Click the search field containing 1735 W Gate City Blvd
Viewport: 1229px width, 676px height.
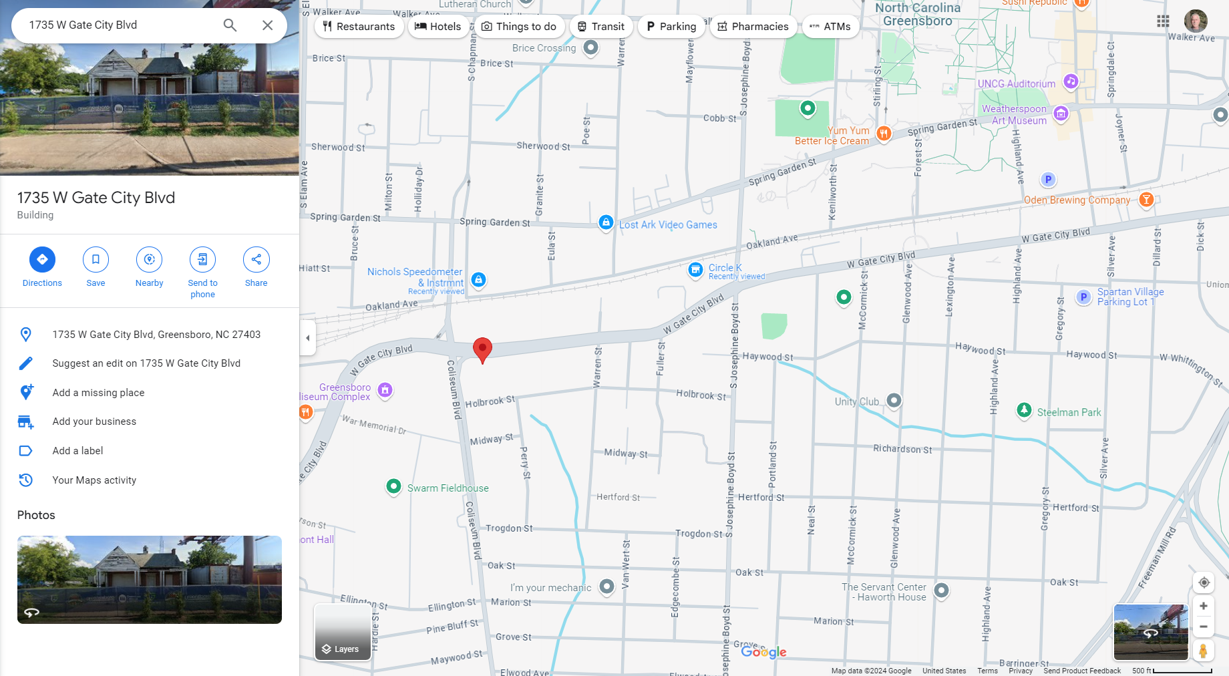point(120,25)
